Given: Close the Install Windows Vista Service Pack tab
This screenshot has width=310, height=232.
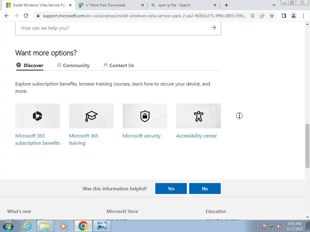Looking at the screenshot, I should [x=70, y=5].
